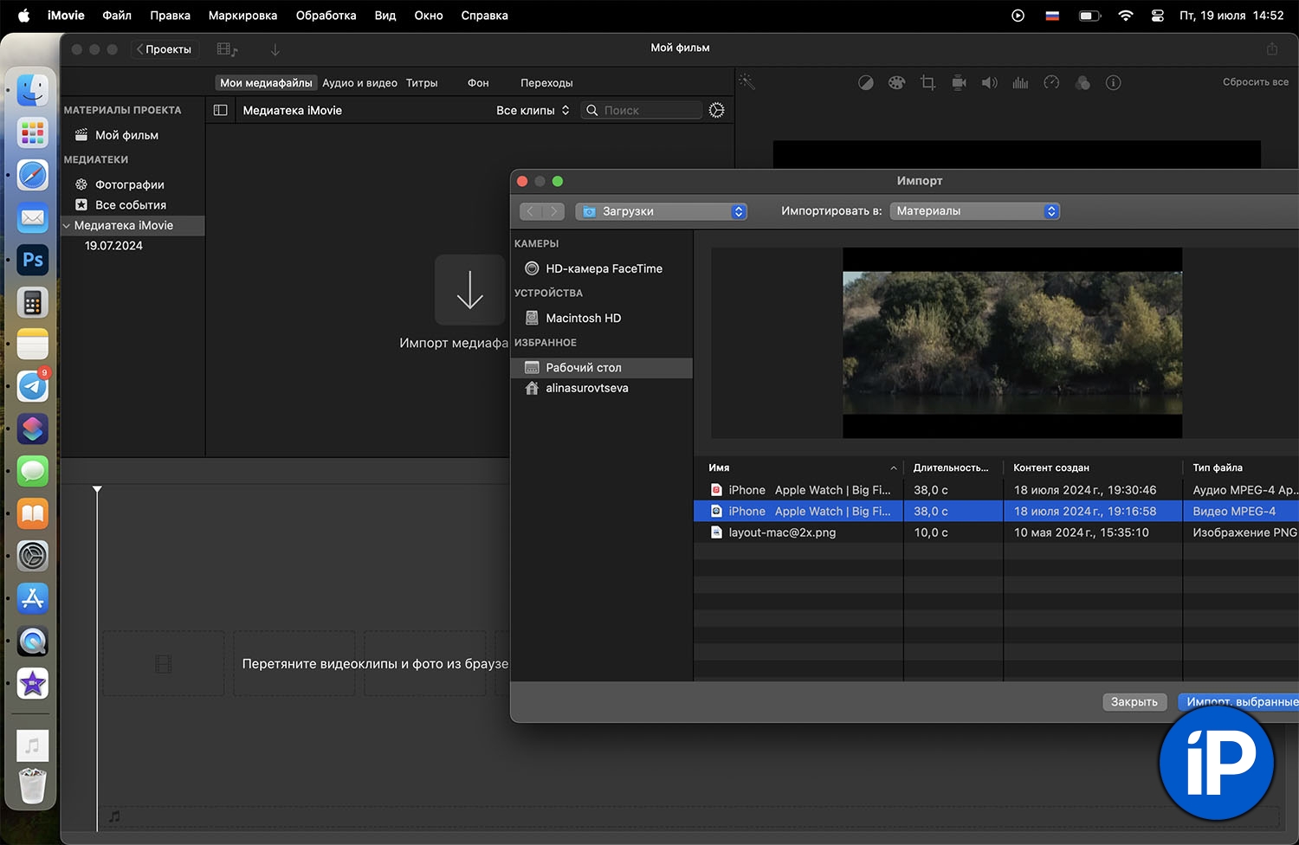
Task: Open the clip info icon
Action: tap(1114, 83)
